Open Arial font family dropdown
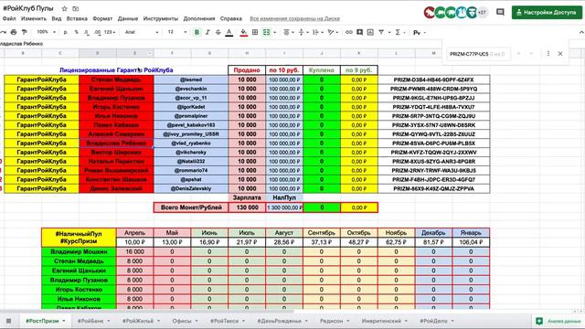Screen dimensions: 585x329 coord(142,33)
